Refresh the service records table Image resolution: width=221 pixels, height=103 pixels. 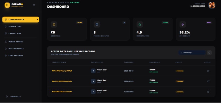click(x=209, y=53)
